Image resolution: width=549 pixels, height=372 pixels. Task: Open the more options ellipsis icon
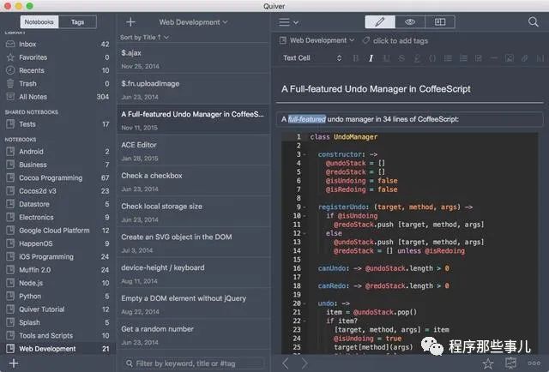pyautogui.click(x=534, y=363)
